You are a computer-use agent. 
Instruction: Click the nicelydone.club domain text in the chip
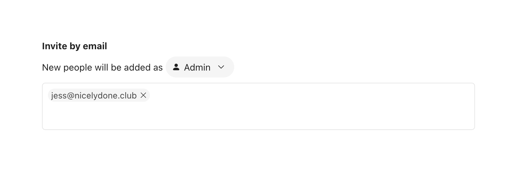click(x=106, y=96)
